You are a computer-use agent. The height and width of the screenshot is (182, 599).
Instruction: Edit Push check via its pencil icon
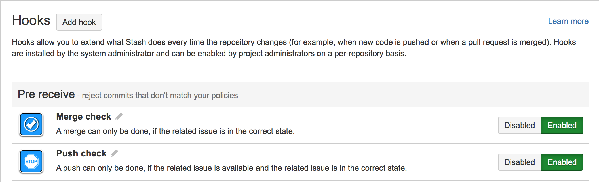(x=114, y=153)
